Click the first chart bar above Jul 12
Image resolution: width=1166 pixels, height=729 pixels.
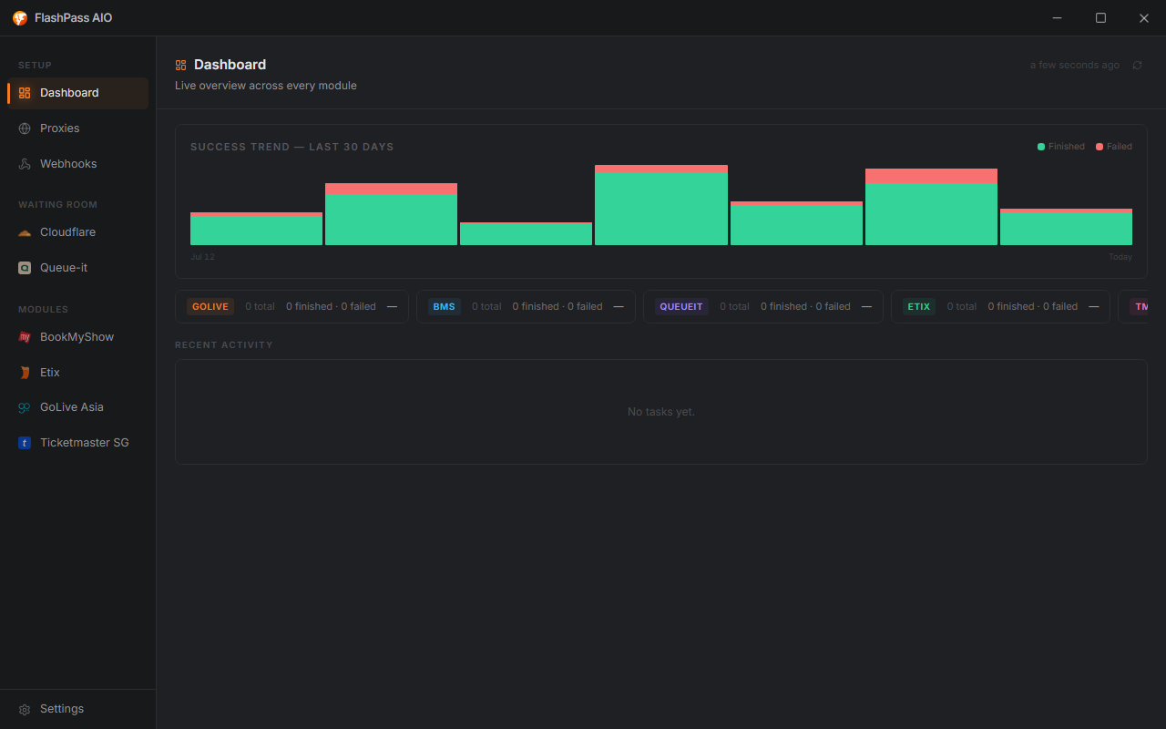(256, 229)
